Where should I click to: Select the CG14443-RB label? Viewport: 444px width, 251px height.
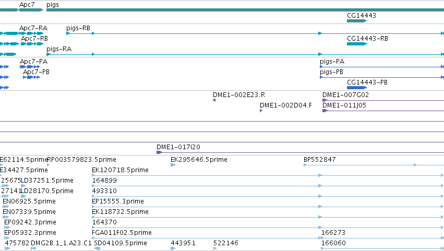[x=367, y=39]
